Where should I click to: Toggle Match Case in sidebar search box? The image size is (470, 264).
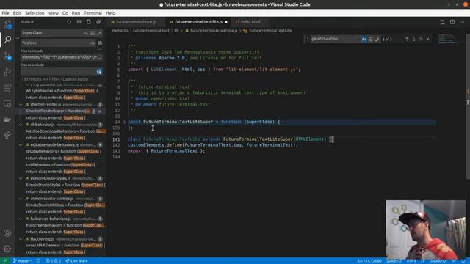click(86, 33)
